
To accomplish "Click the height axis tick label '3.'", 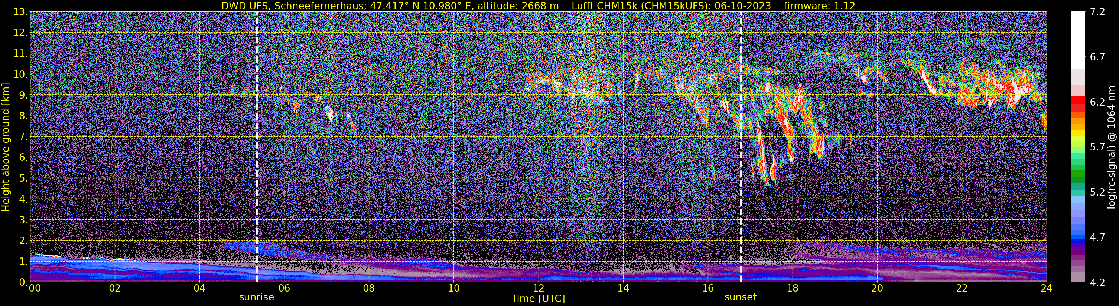I will pos(23,220).
